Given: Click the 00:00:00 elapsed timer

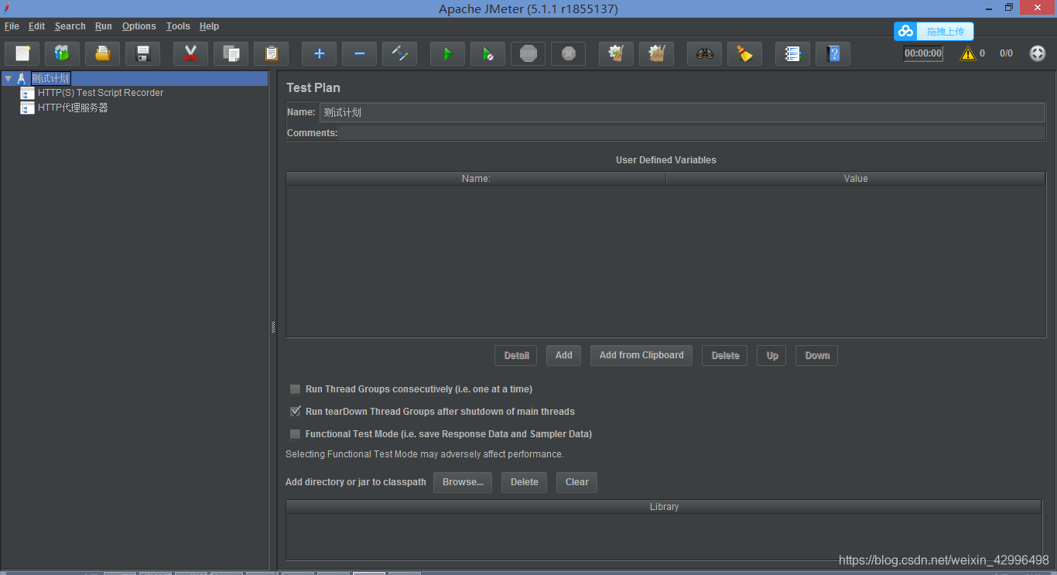Looking at the screenshot, I should tap(923, 53).
